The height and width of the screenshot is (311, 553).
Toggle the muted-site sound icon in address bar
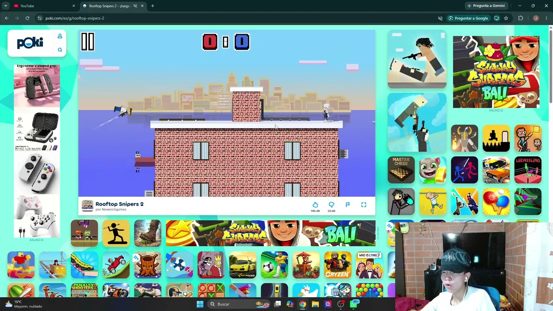click(x=440, y=18)
